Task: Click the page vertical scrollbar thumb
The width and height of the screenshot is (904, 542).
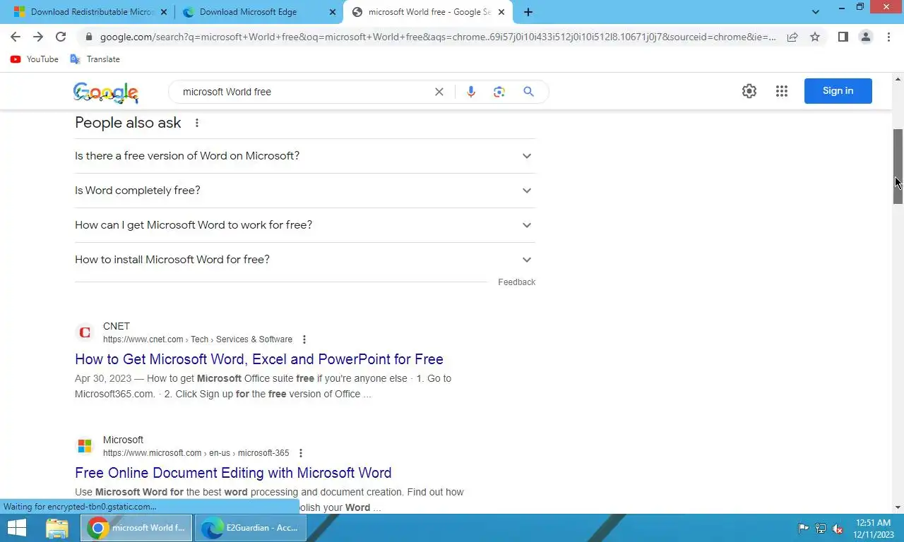Action: pyautogui.click(x=898, y=167)
